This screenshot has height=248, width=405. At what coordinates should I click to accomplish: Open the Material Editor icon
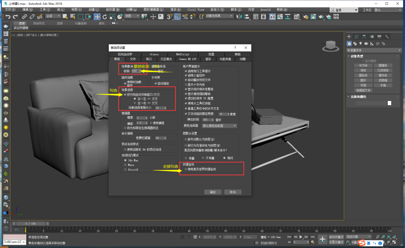[x=297, y=17]
